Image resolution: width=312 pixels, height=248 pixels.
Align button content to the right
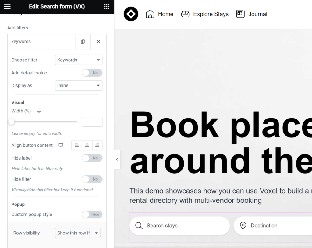coord(97,146)
